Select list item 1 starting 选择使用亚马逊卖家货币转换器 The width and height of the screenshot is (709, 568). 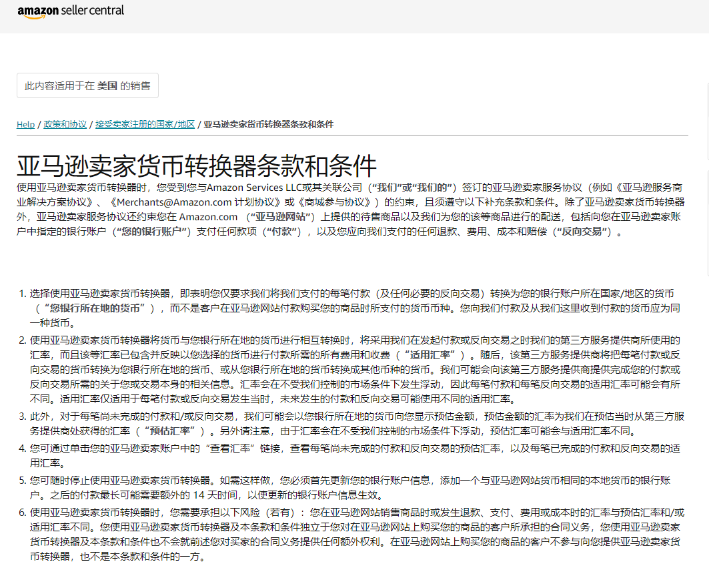(356, 308)
